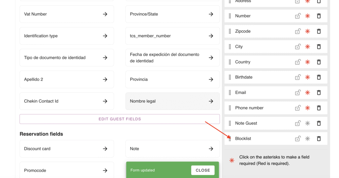Delete the Blocklist field with trash icon
This screenshot has width=339, height=178.
pyautogui.click(x=319, y=139)
